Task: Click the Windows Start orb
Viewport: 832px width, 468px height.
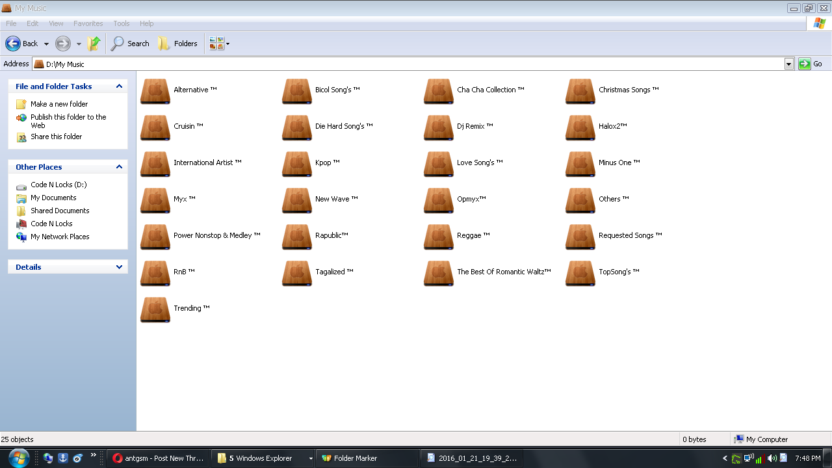Action: click(18, 458)
